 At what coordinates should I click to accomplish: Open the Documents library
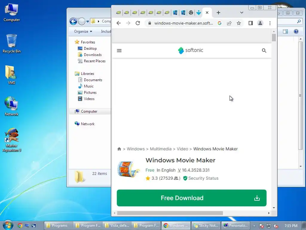93,80
